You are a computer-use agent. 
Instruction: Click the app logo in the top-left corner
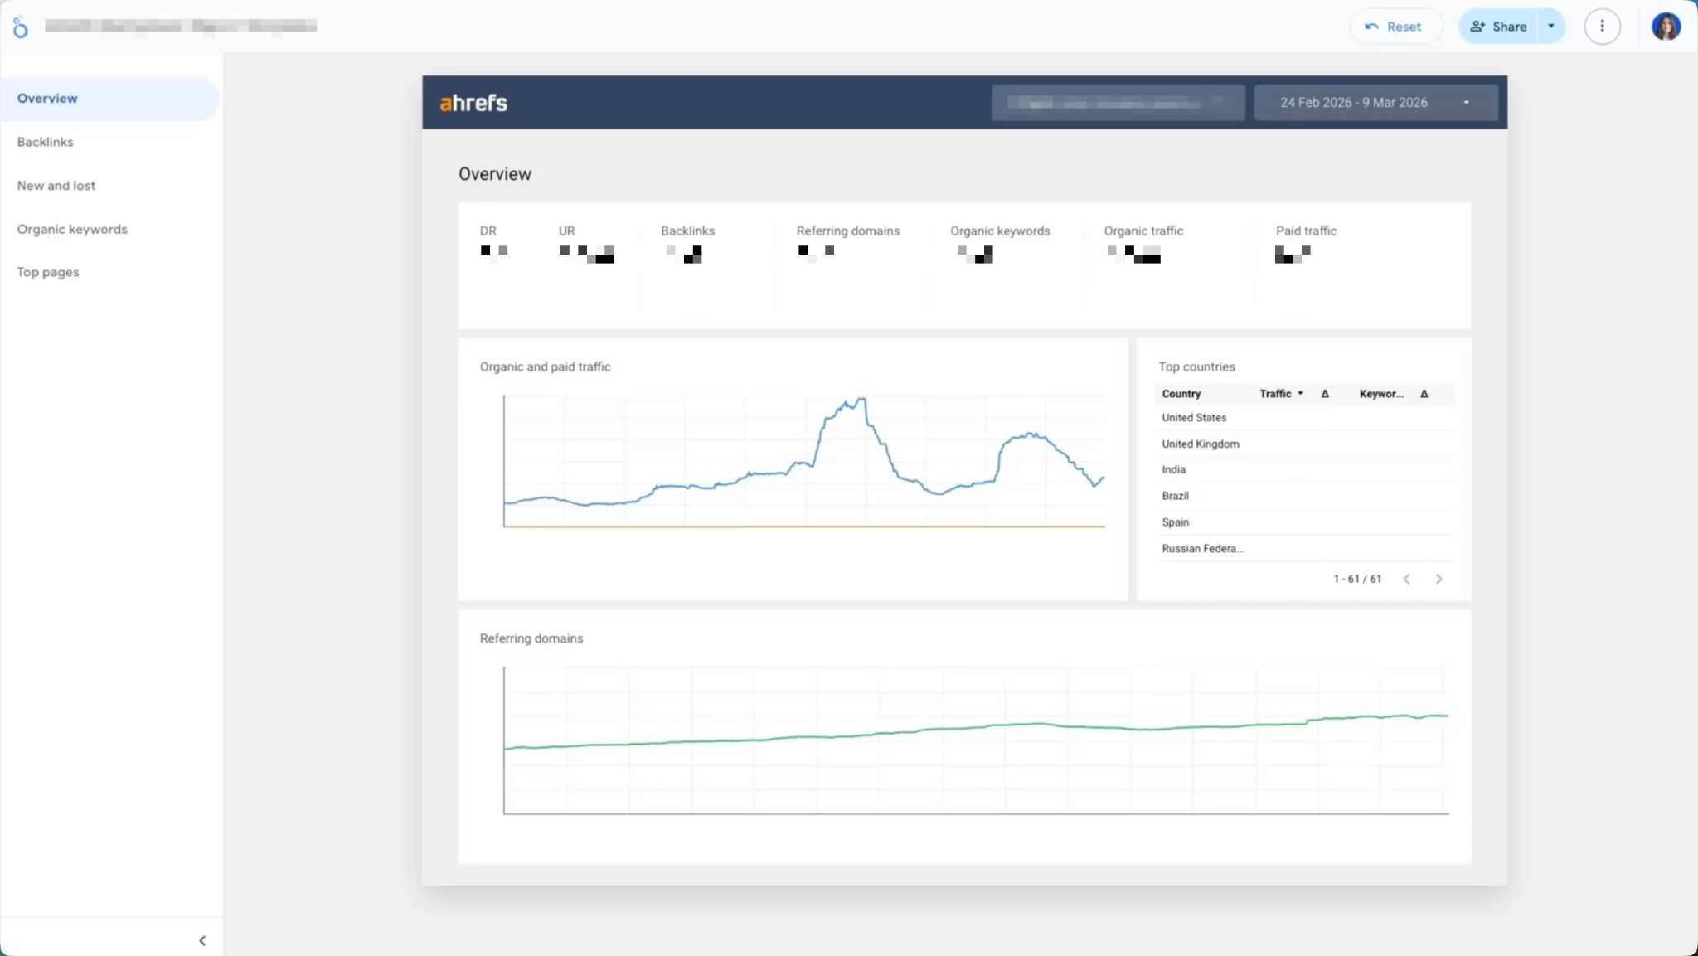click(21, 26)
